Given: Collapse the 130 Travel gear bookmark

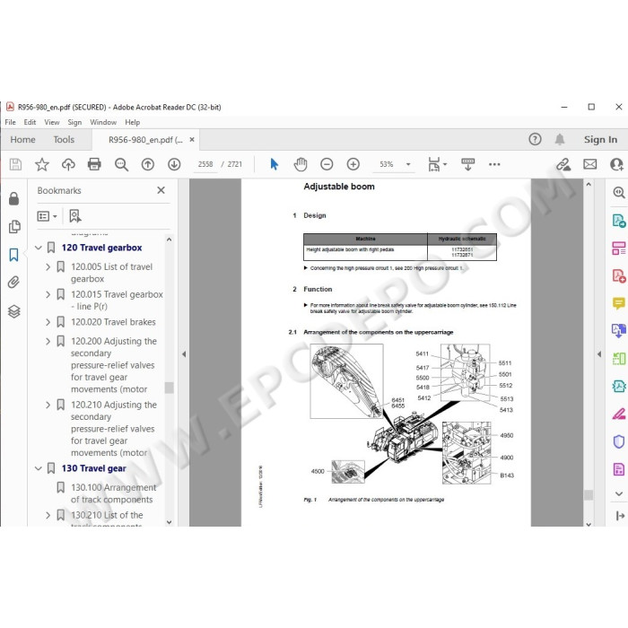Looking at the screenshot, I should click(39, 468).
